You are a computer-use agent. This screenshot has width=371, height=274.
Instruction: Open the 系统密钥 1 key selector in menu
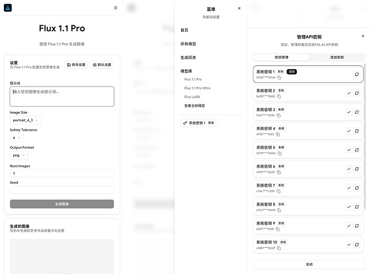[x=199, y=123]
